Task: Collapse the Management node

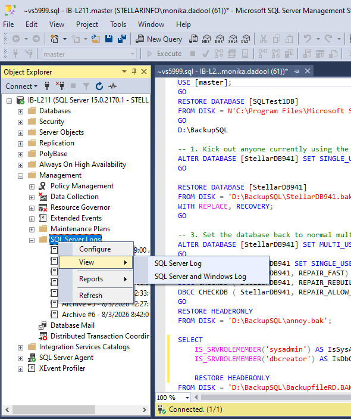Action: [x=21, y=176]
